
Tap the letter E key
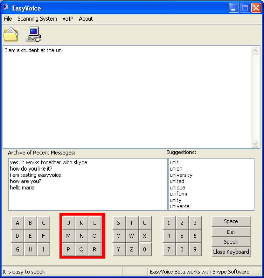click(31, 236)
